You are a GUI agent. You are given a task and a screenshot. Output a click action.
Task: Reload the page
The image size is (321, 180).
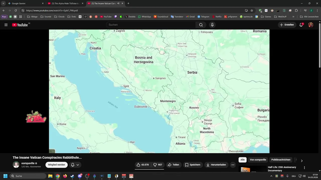(16, 10)
